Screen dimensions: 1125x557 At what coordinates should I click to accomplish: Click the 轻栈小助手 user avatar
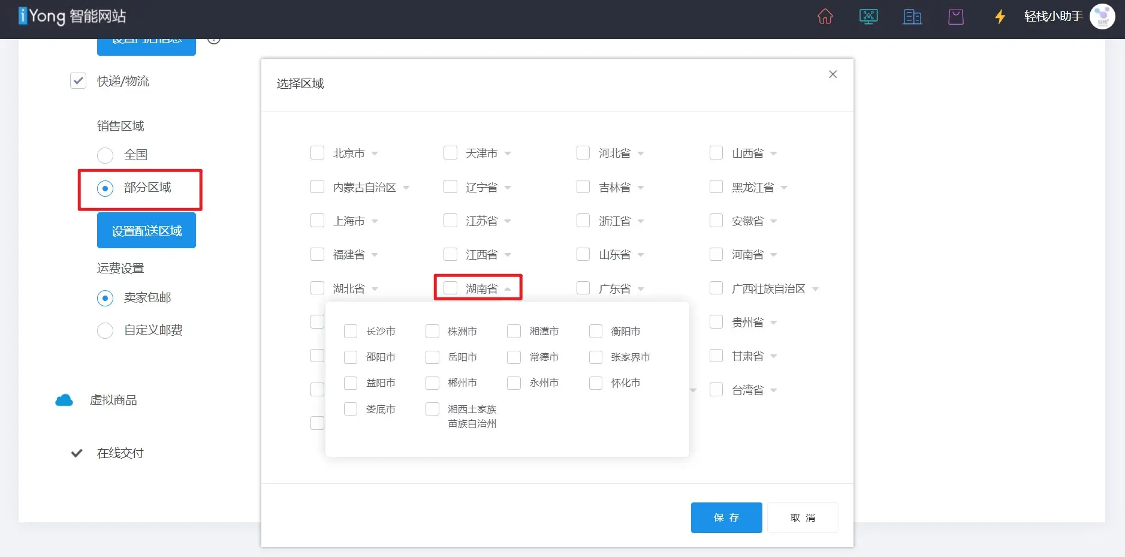coord(1102,17)
